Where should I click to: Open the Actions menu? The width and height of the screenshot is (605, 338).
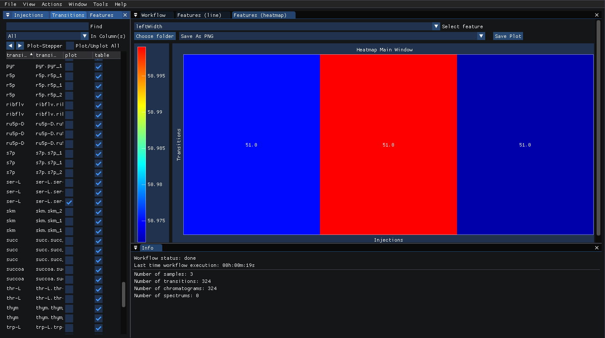[x=52, y=4]
